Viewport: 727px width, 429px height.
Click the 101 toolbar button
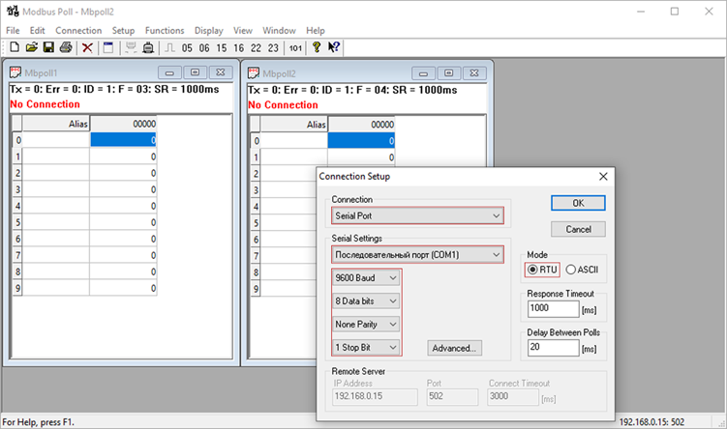pos(295,48)
